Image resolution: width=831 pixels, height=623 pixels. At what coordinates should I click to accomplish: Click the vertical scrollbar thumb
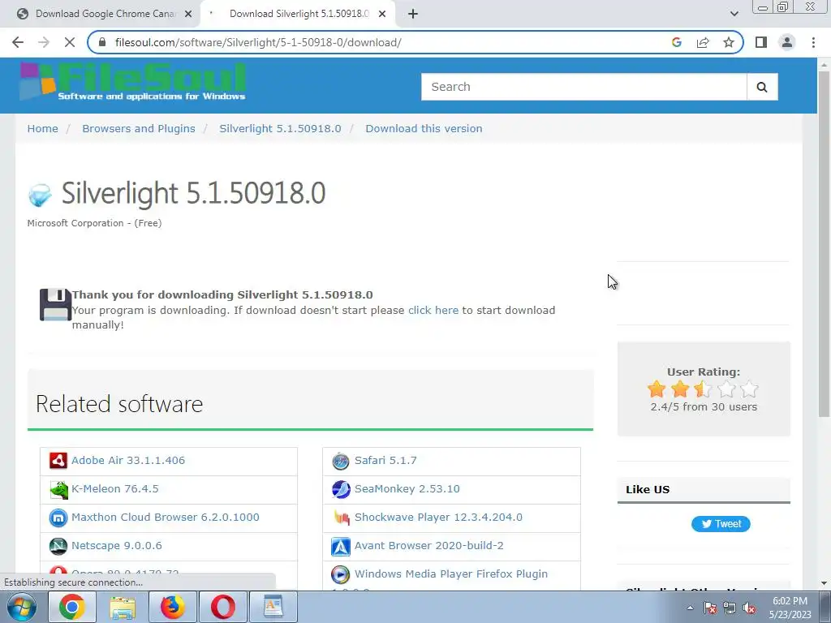[x=824, y=243]
